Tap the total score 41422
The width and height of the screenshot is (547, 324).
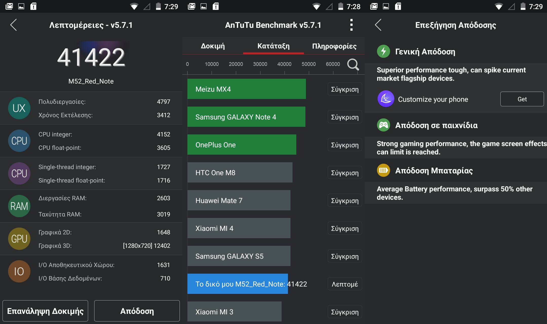coord(91,57)
